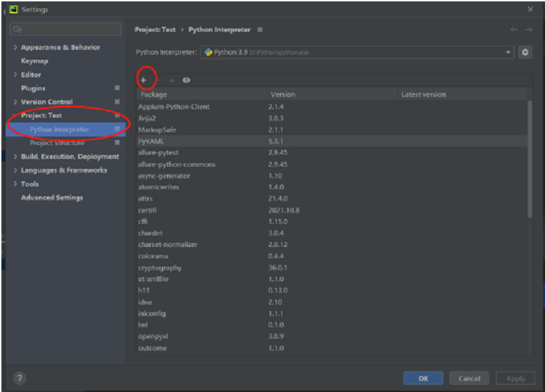The width and height of the screenshot is (545, 392).
Task: Click Project: Test in the breadcrumb
Action: click(x=155, y=30)
